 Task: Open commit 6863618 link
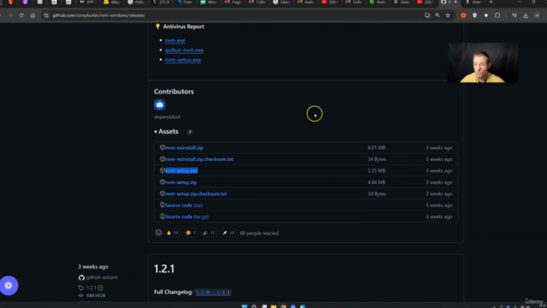point(96,295)
